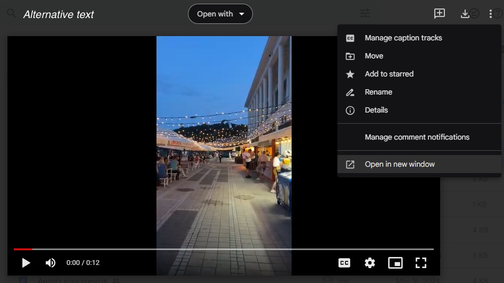The height and width of the screenshot is (283, 504).
Task: Mute the video volume
Action: coord(51,263)
